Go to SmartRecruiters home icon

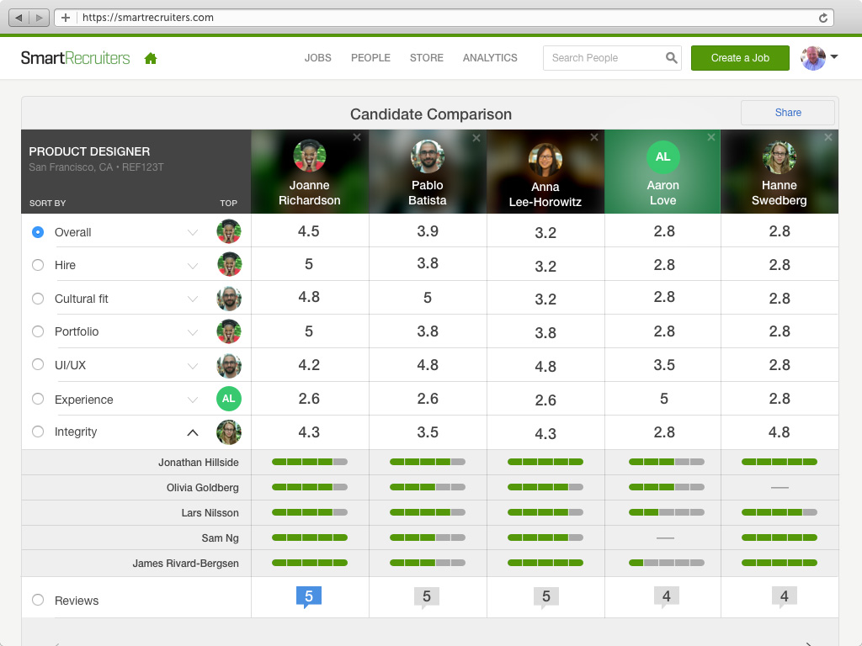click(151, 58)
